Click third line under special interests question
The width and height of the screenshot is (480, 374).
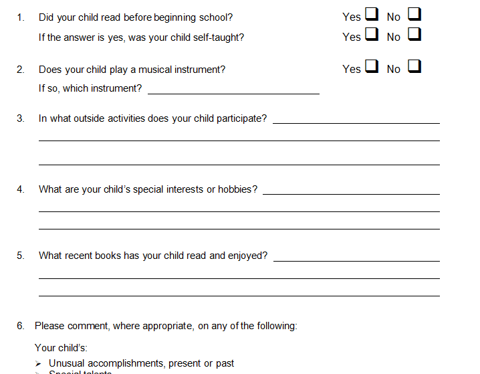(x=239, y=225)
